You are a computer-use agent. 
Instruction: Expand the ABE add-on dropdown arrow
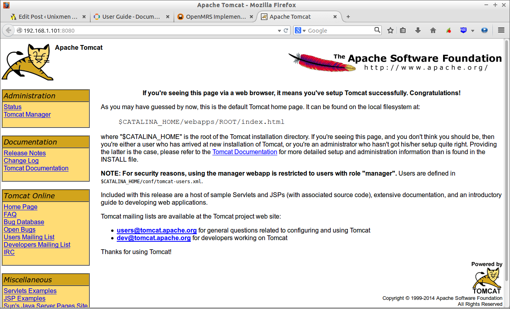(473, 31)
